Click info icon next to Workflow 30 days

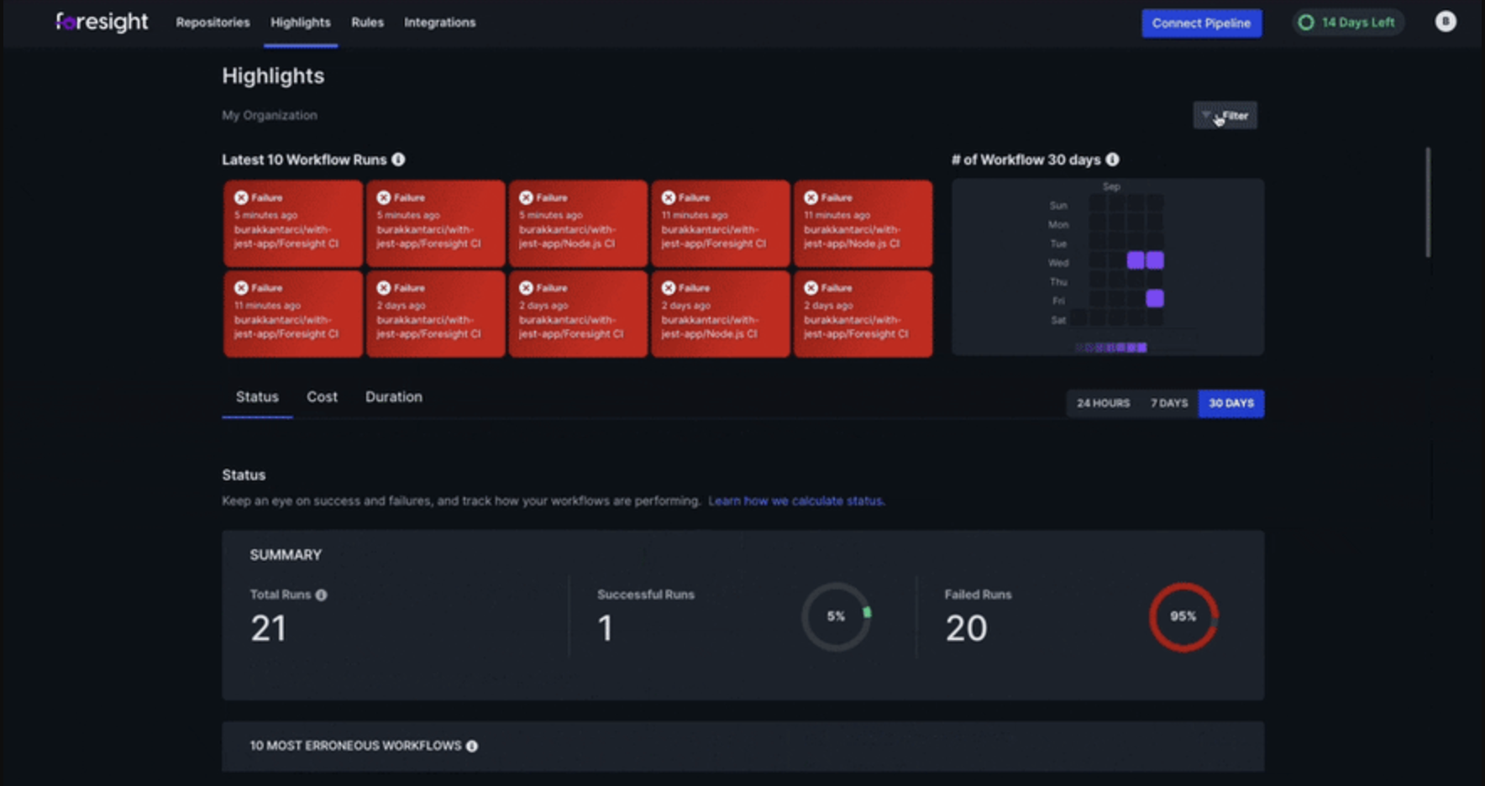point(1112,160)
